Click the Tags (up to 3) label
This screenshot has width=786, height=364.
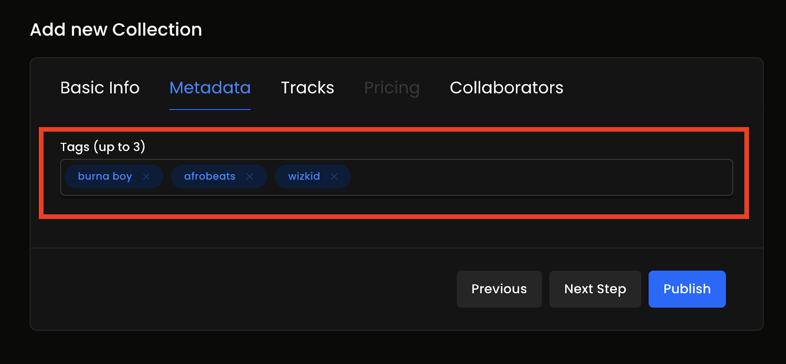coord(103,147)
